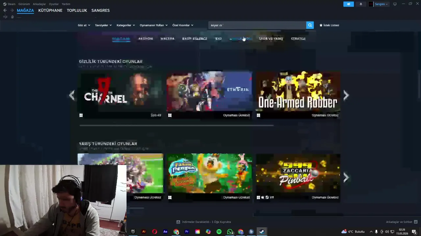Open Oyunlar menu
Viewport: 421px width, 236px height.
[54, 4]
